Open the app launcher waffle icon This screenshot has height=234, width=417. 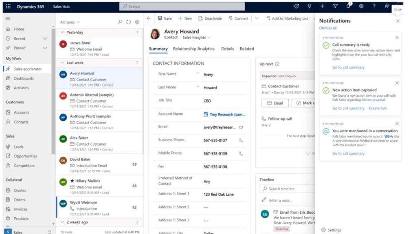tap(8, 7)
